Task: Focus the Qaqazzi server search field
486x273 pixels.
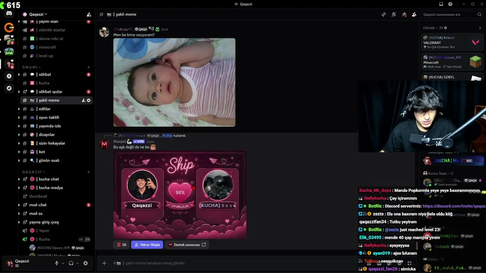Action: [x=452, y=14]
